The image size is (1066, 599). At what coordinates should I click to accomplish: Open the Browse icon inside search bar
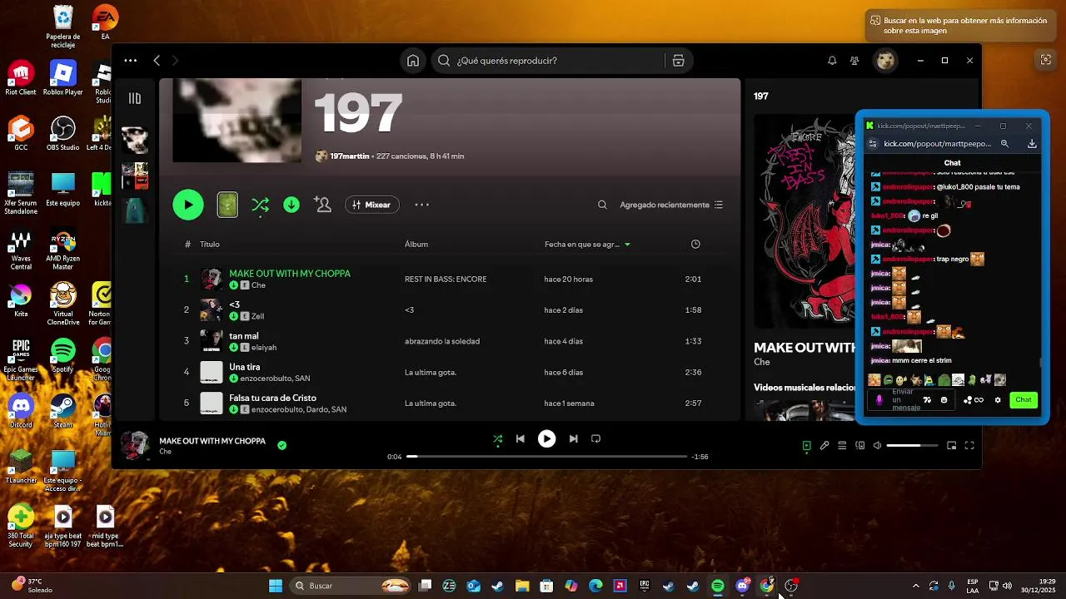(x=678, y=61)
